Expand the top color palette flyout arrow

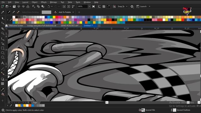point(8,20)
